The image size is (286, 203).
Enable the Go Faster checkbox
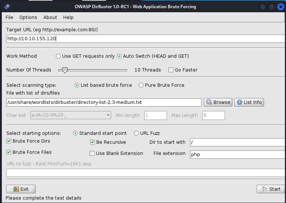pos(171,70)
